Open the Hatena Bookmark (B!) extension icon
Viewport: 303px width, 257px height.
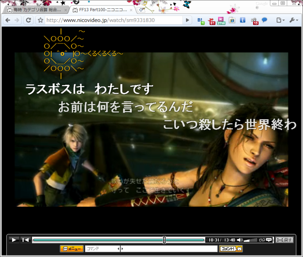201,21
